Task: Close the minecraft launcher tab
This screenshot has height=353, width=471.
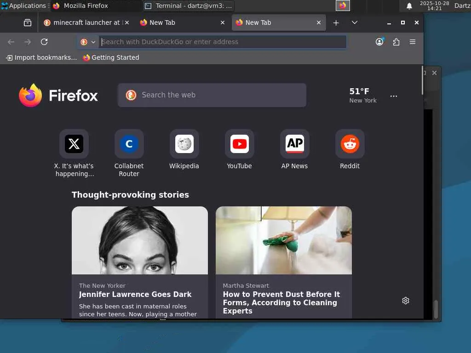Action: coord(127,23)
